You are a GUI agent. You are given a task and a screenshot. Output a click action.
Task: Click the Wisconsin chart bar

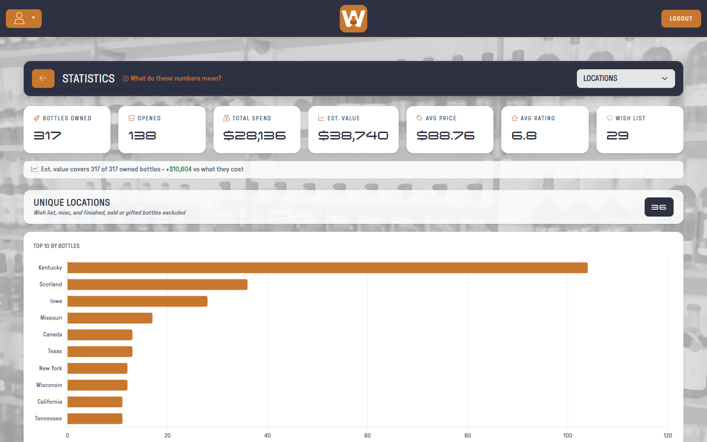tap(98, 385)
